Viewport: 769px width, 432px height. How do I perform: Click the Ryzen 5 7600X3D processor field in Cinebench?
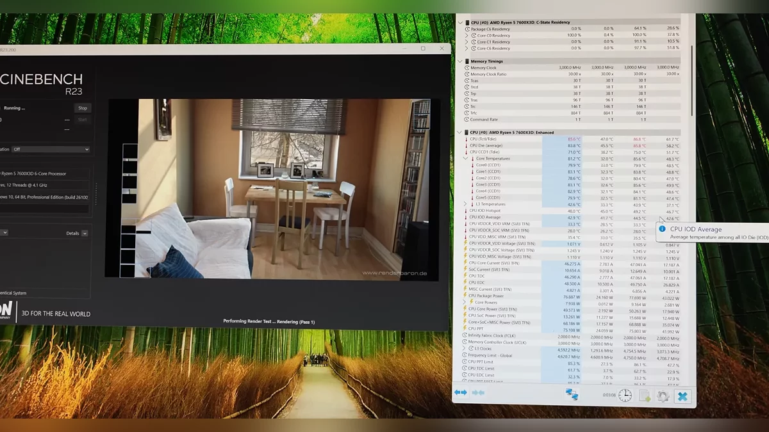tap(44, 173)
